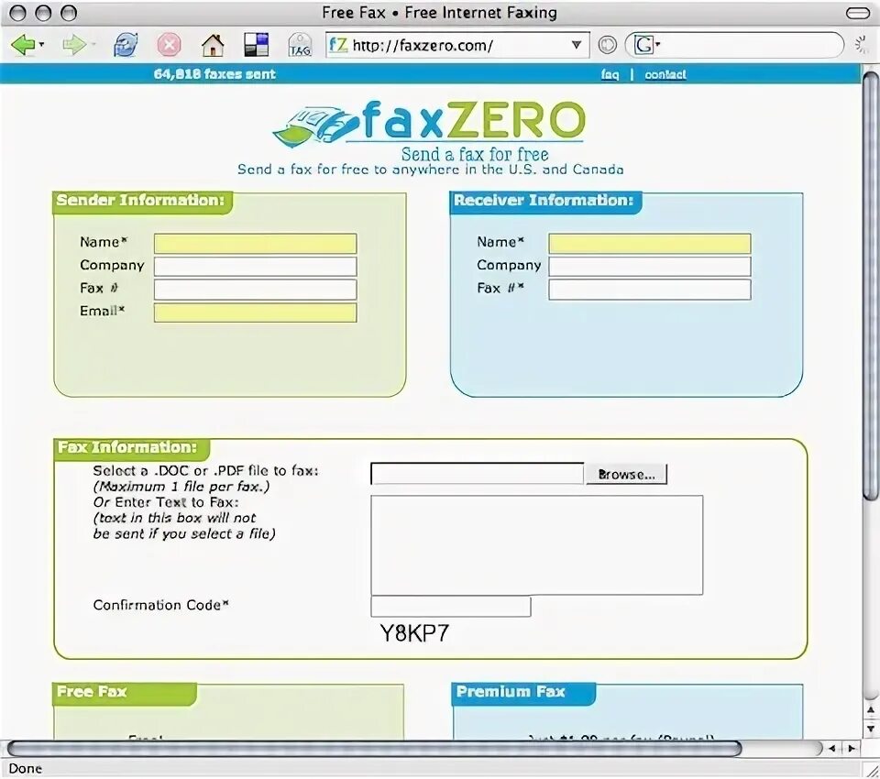The height and width of the screenshot is (779, 880).
Task: Click the '64,818 faxes sent' counter text
Action: tap(214, 74)
